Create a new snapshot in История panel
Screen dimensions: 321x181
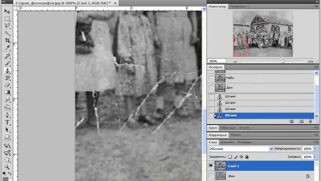pos(301,122)
